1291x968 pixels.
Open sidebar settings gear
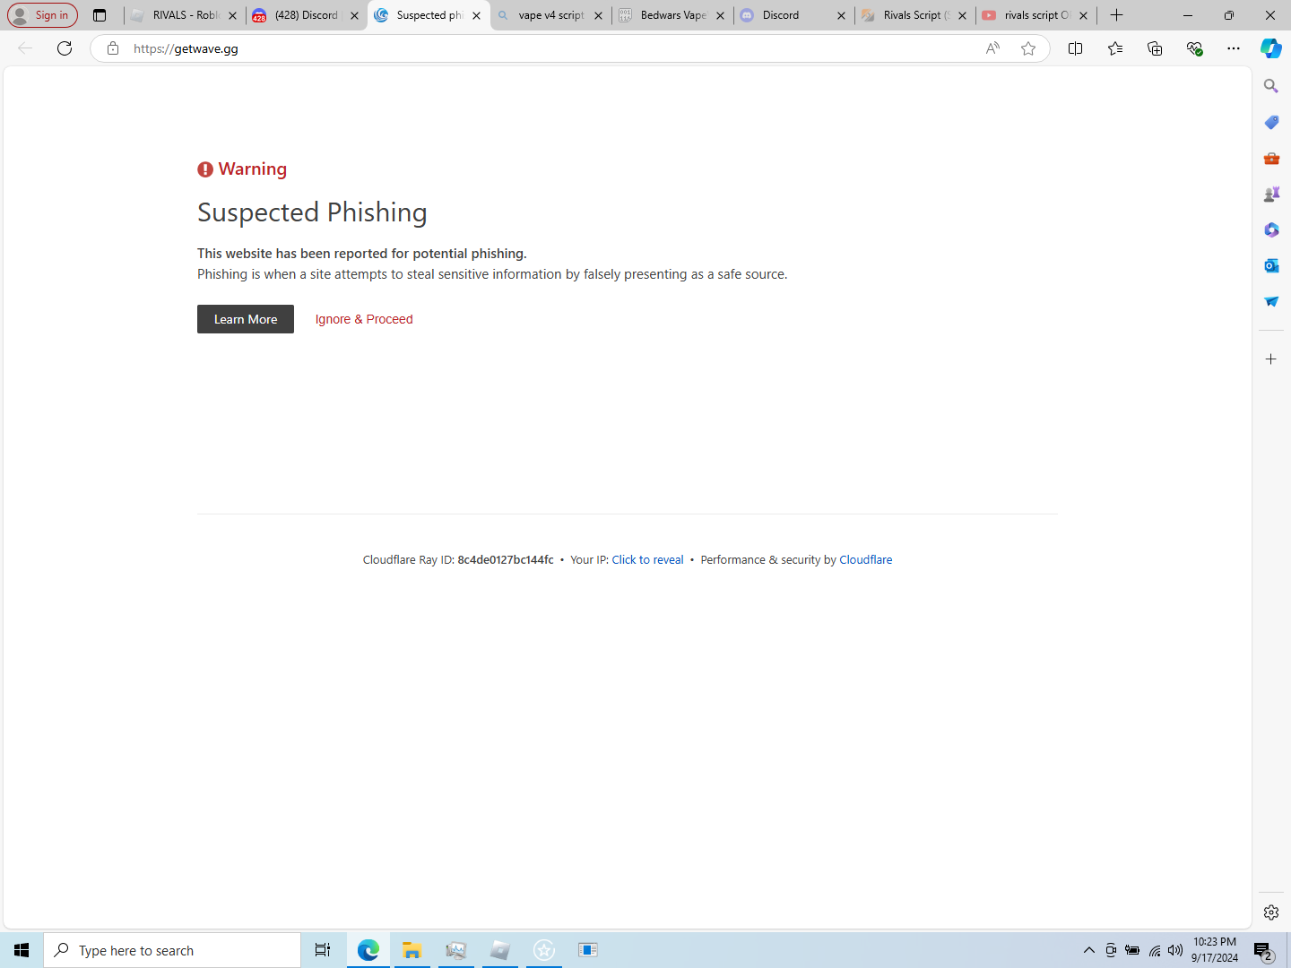1271,912
